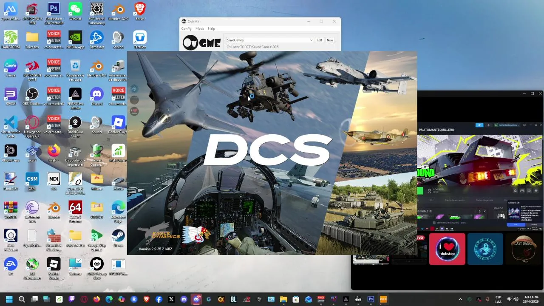This screenshot has height=306, width=544.
Task: Open the Canva desktop shortcut
Action: (x=11, y=68)
